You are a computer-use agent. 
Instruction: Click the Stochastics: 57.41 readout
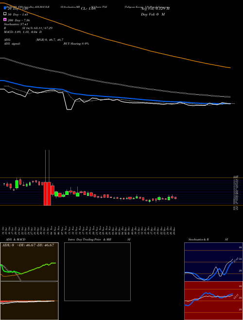pos(16,24)
